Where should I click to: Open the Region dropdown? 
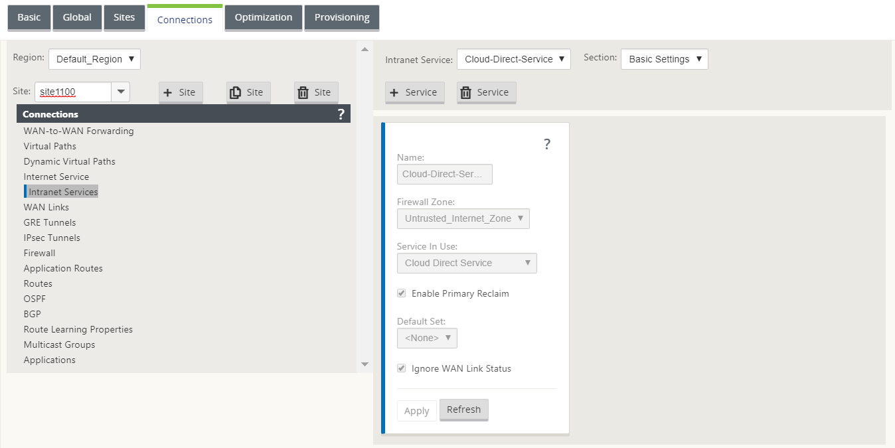coord(94,59)
